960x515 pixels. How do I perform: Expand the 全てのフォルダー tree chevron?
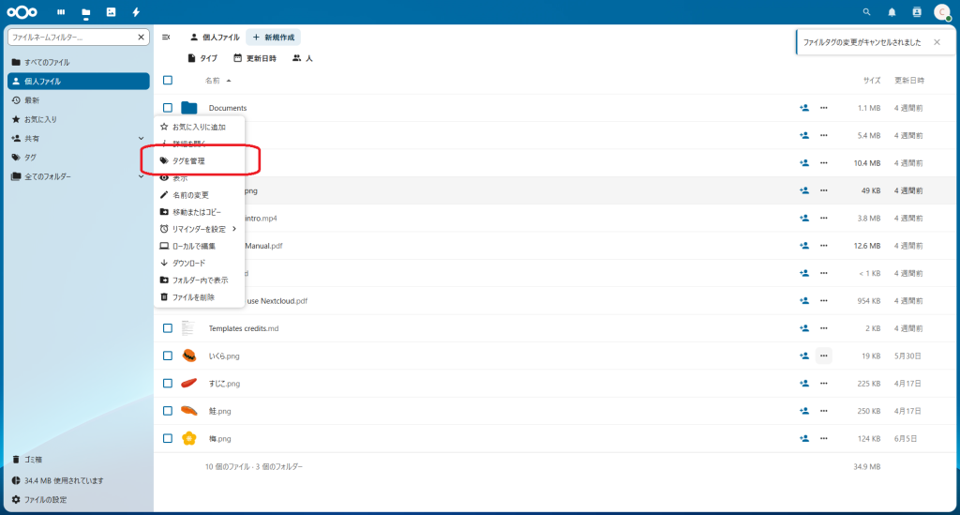(141, 176)
